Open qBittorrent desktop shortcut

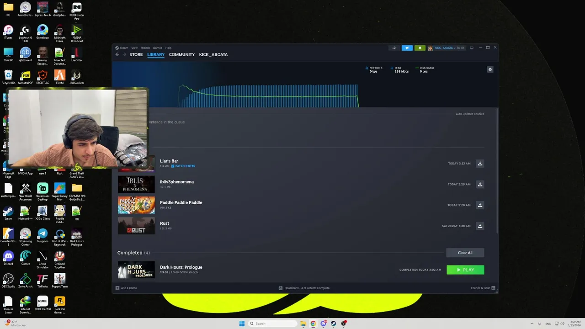26,54
